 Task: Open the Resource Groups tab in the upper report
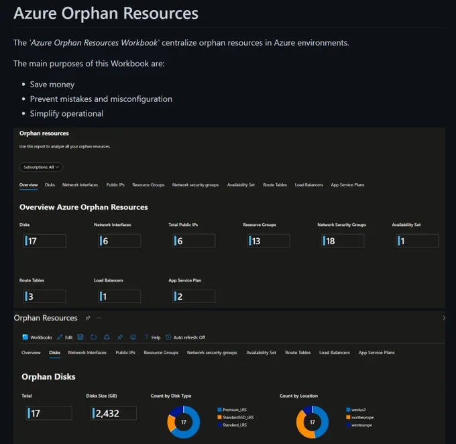tap(148, 184)
